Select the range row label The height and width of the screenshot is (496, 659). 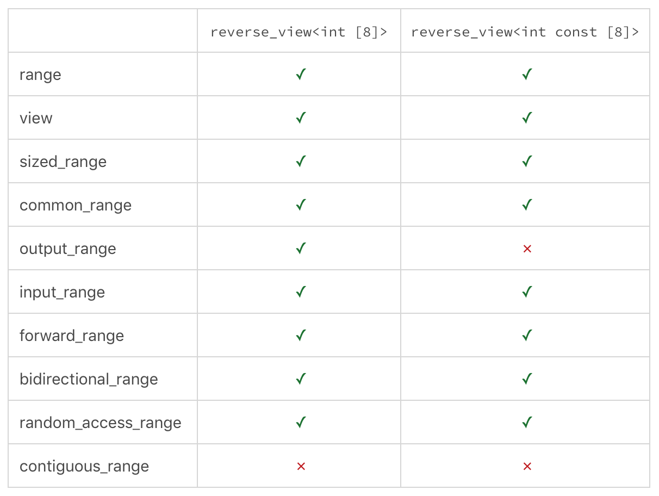click(x=40, y=75)
